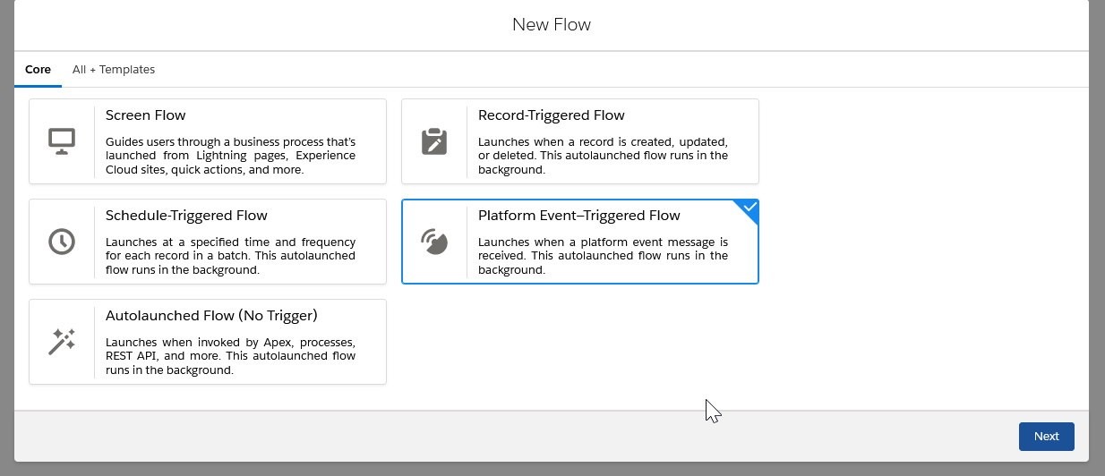Image resolution: width=1105 pixels, height=476 pixels.
Task: Click the Platform Event satellite dish icon
Action: (x=434, y=242)
